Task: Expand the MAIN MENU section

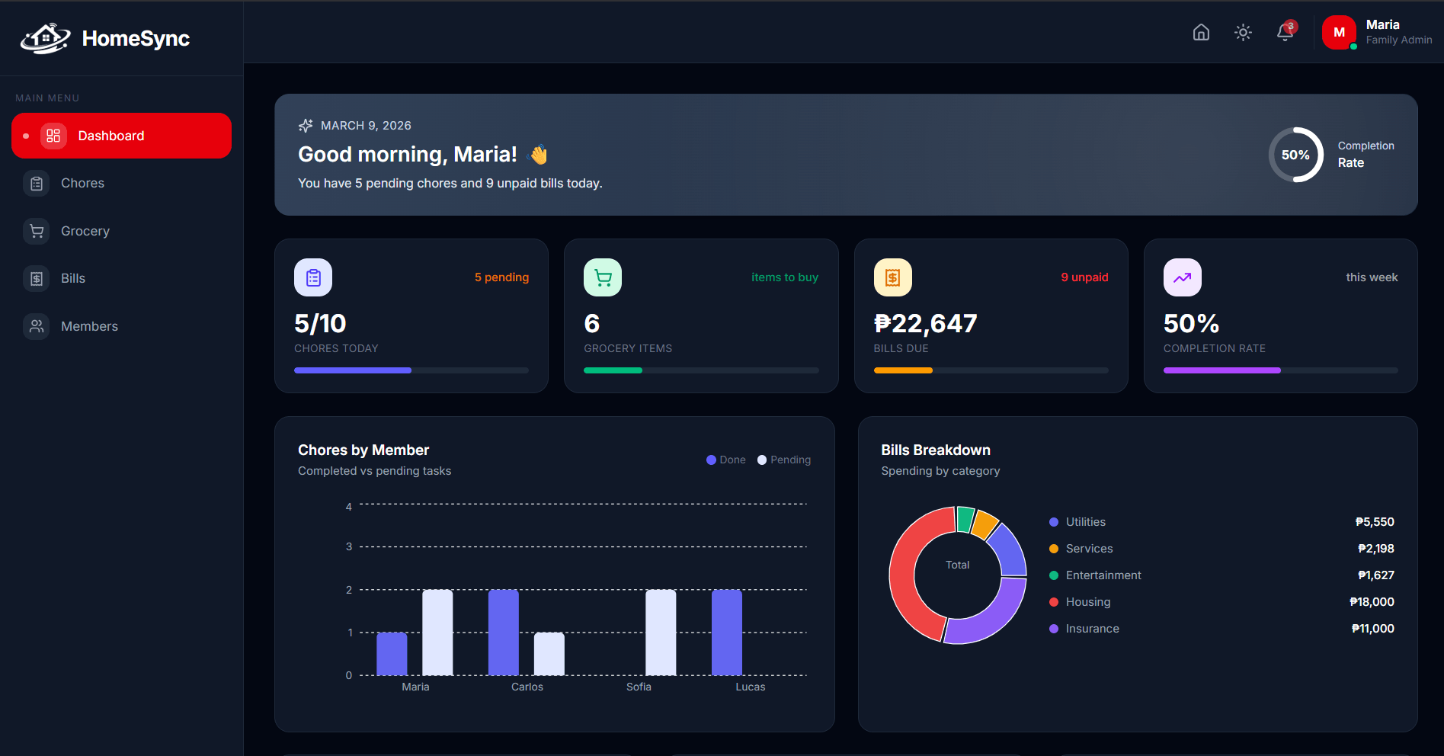Action: 47,98
